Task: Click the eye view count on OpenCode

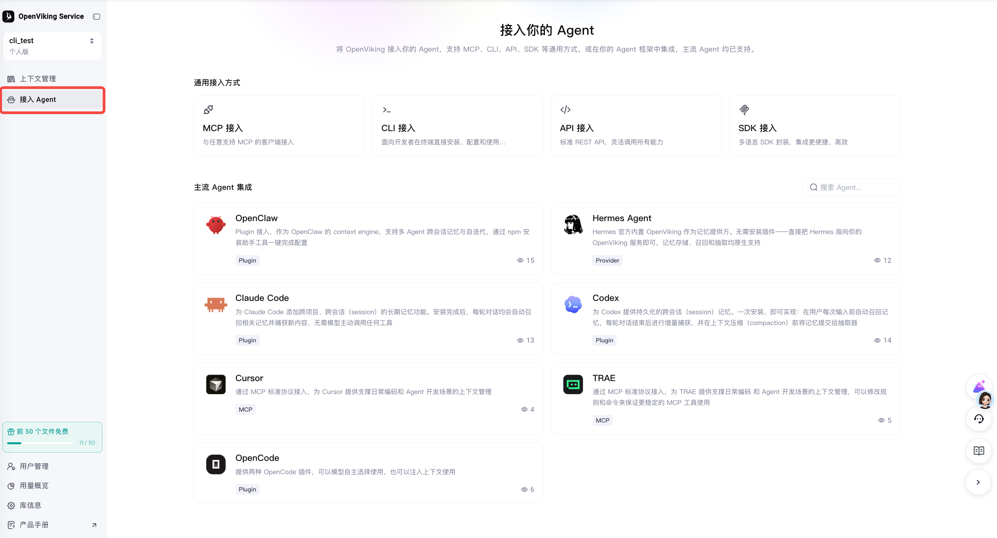Action: click(527, 490)
